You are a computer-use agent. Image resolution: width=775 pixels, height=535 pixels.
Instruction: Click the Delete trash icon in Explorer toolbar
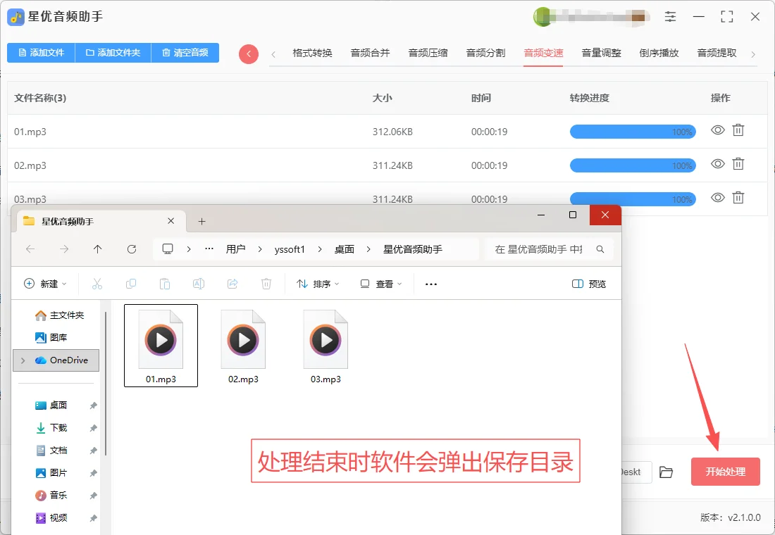[266, 284]
